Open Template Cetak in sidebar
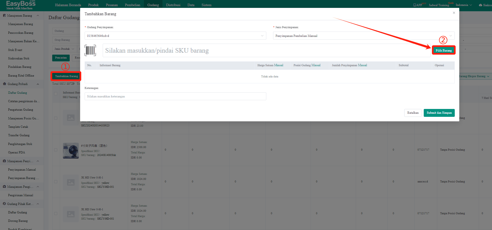492x230 pixels. (18, 127)
